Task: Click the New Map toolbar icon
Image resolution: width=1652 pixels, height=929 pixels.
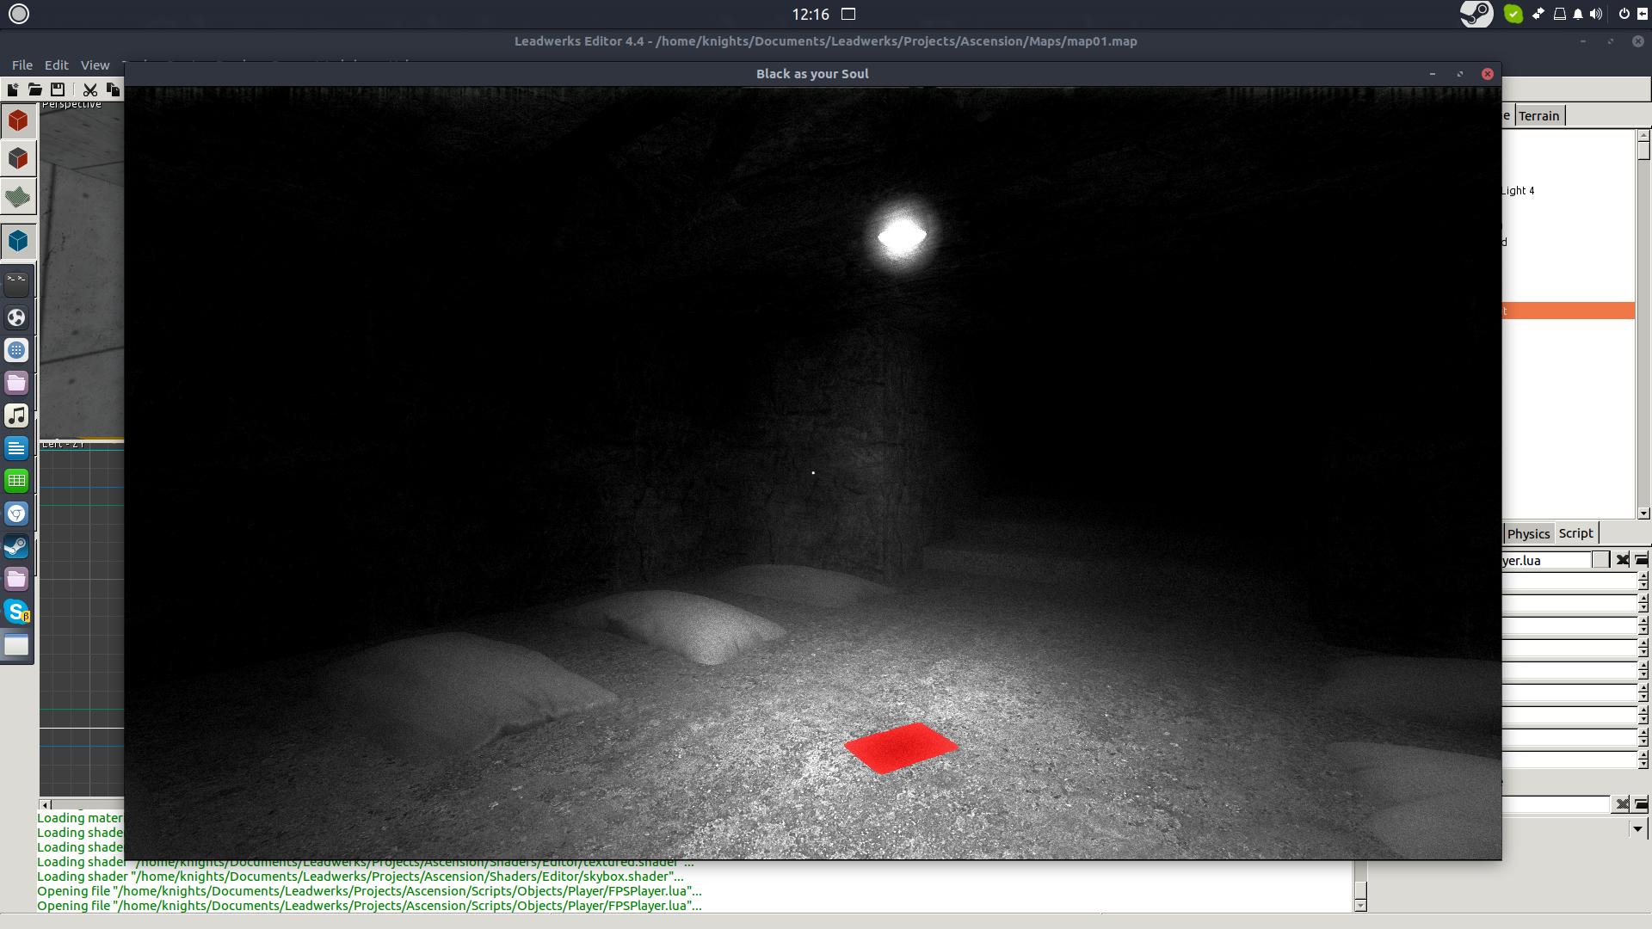Action: [x=13, y=89]
